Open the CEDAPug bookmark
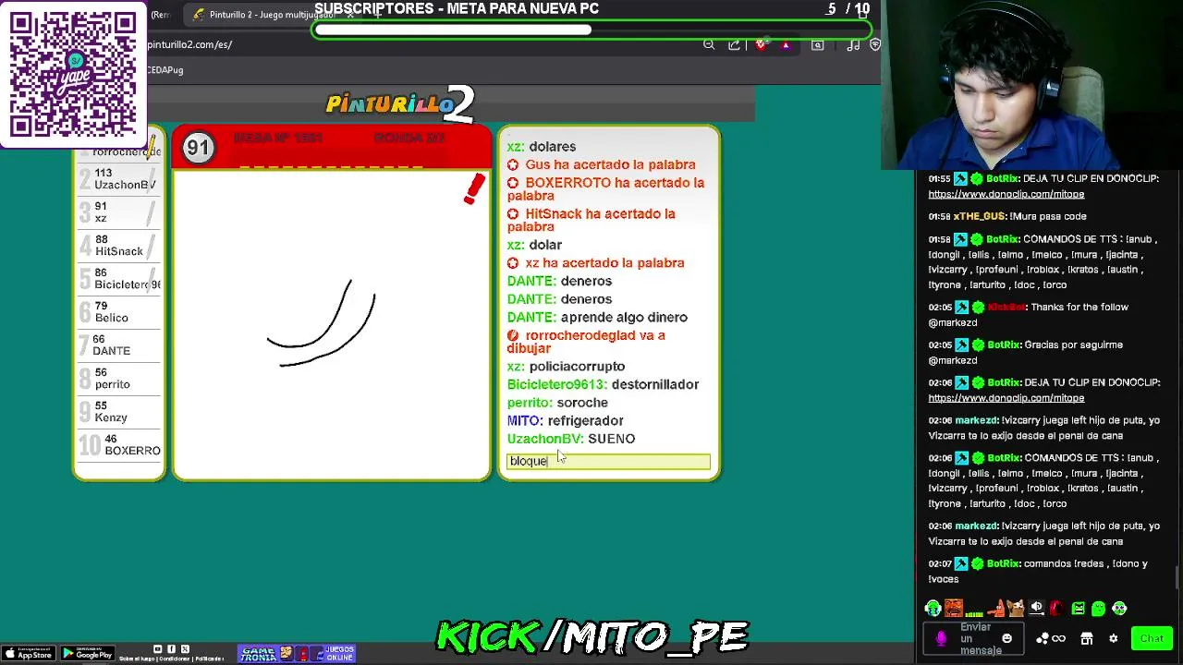Screen dimensions: 1183x665 point(165,70)
